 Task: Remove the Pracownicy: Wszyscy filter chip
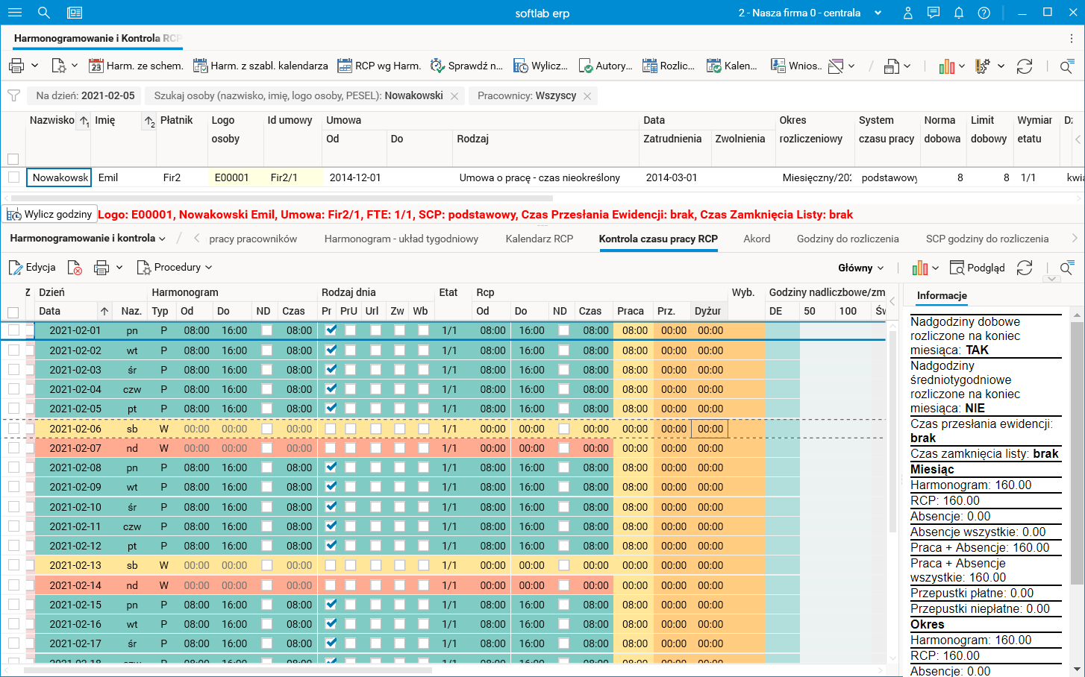[x=587, y=96]
